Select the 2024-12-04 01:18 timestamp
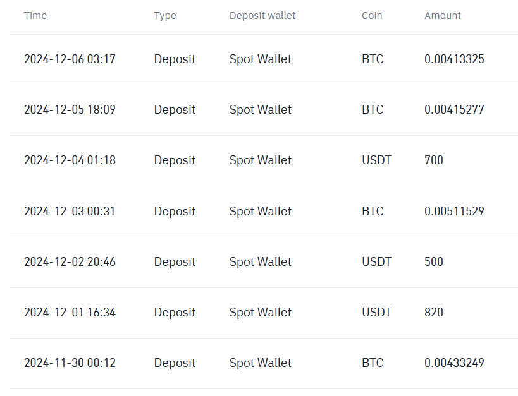Viewport: 518px width, 396px height. 70,160
